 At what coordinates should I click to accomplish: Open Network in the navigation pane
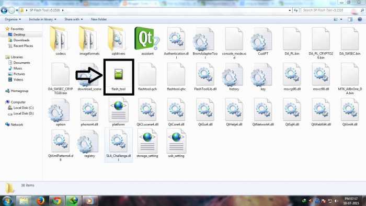click(17, 124)
